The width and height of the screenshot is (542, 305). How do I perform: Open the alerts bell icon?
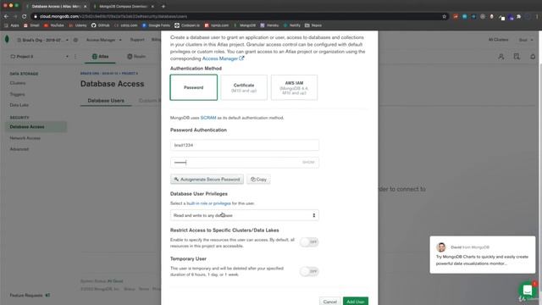(533, 57)
